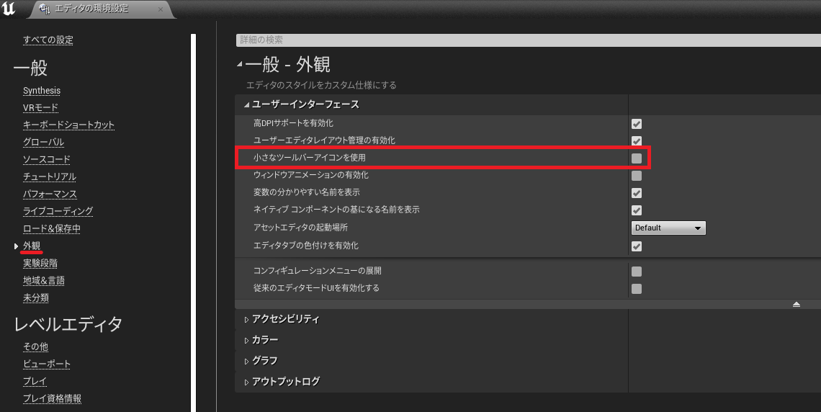Toggle ユーザーエディタレイアウト管理の有効化 checkbox

tap(637, 141)
